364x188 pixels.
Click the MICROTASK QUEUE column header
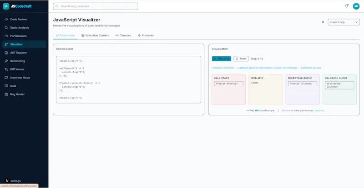(x=300, y=78)
